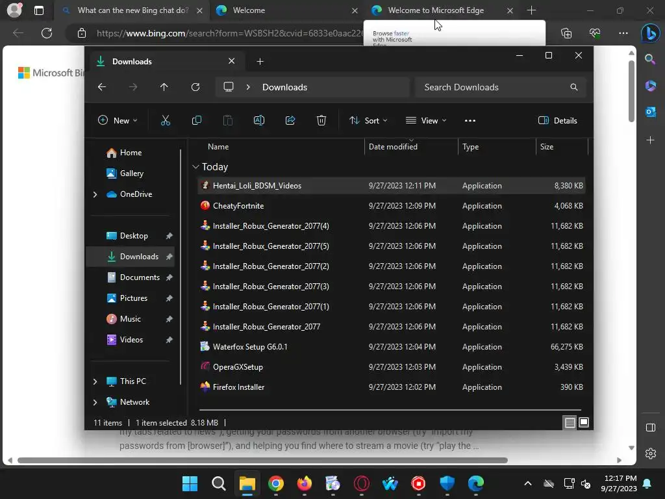Open Windows Security shield on taskbar
This screenshot has width=665, height=499.
(447, 483)
